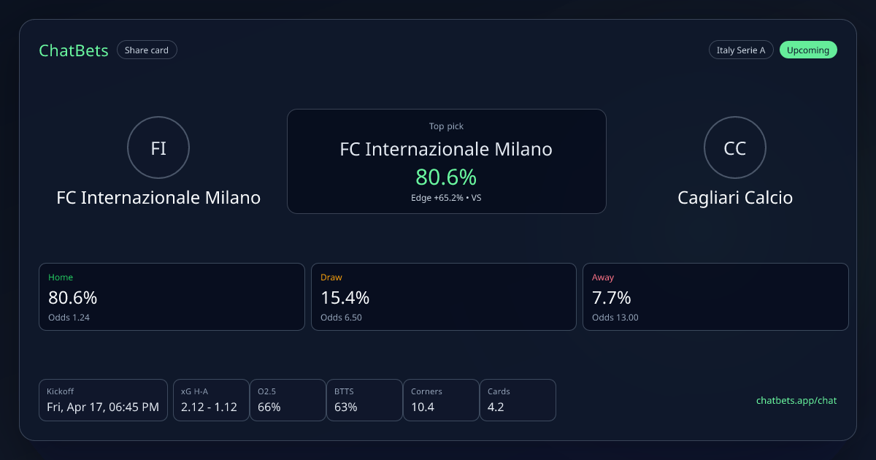Viewport: 876px width, 460px height.
Task: Click the green 80.6% top pick percentage
Action: coord(446,177)
